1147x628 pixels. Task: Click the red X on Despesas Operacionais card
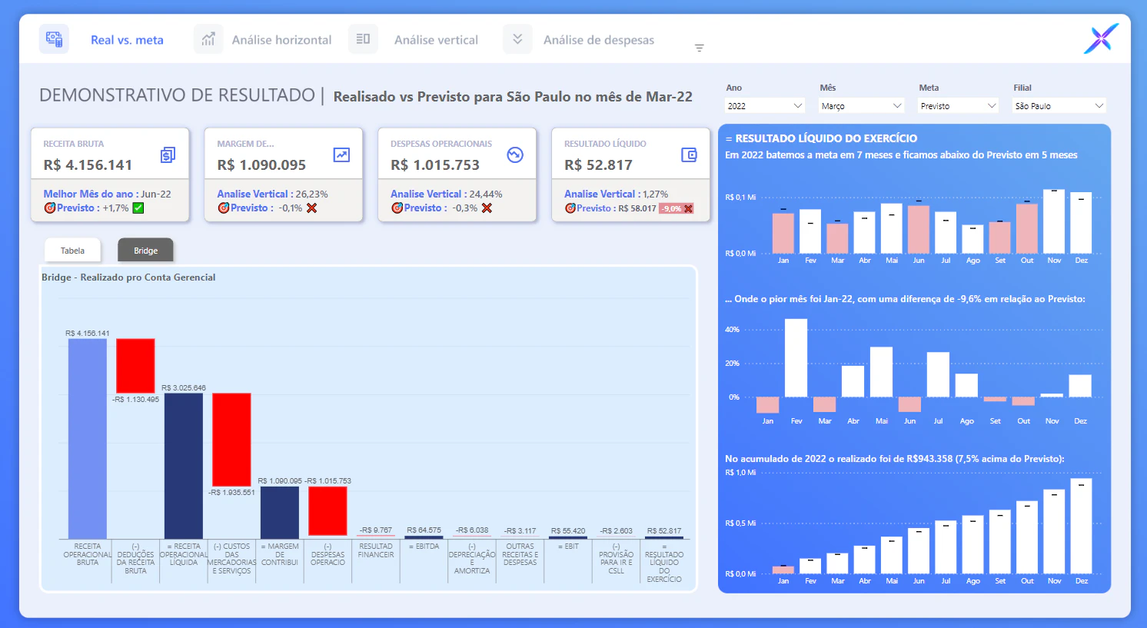(487, 208)
